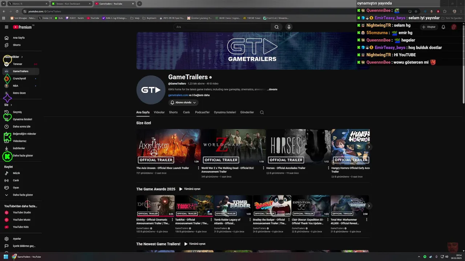Open The Axis Unseen trailer thumbnail
This screenshot has width=465, height=261.
coord(168,146)
